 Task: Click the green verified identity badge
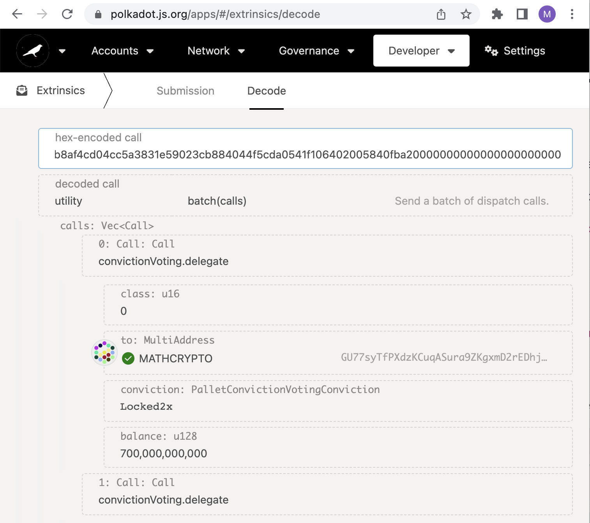tap(129, 358)
